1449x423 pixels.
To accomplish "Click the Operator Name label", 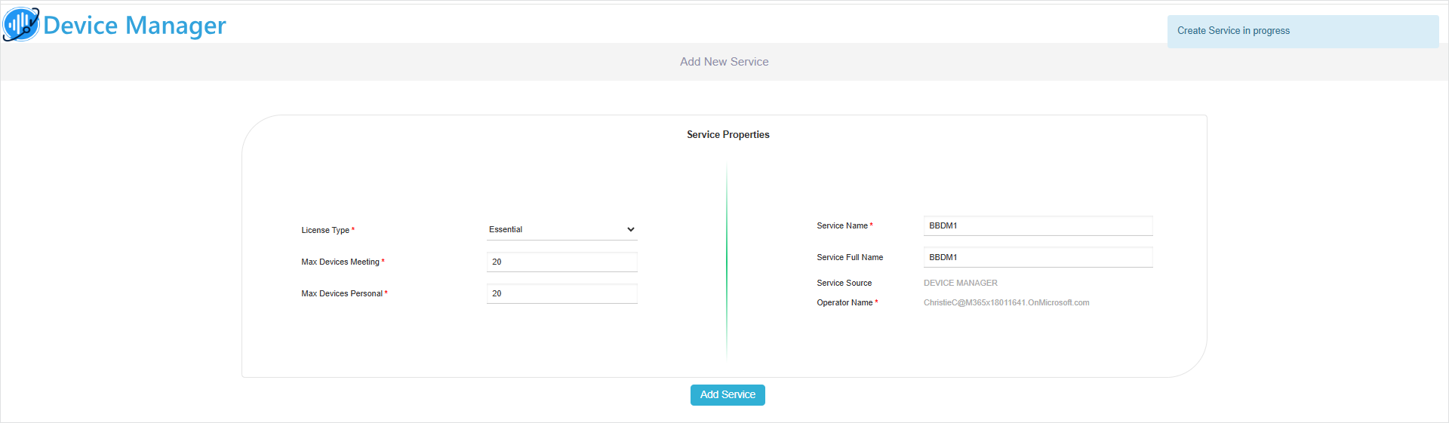I will [x=844, y=302].
